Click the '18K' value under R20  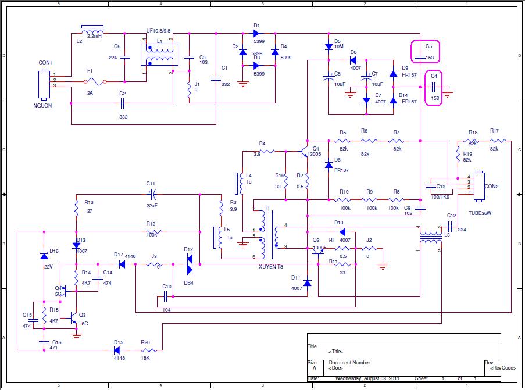point(145,358)
